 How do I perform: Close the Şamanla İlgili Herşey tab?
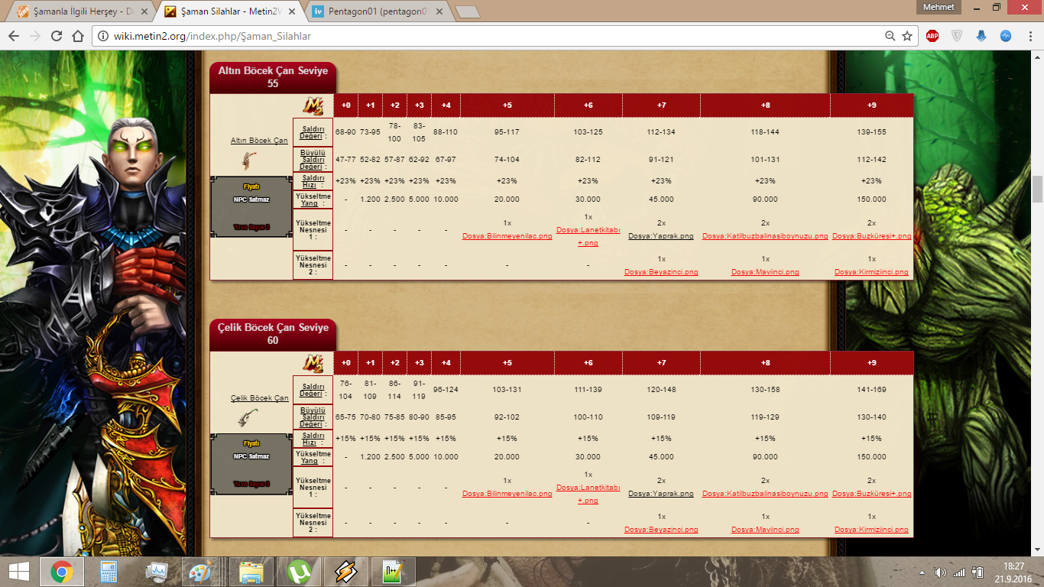click(144, 12)
